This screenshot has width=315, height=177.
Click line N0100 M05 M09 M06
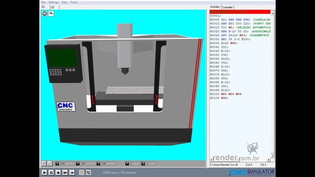click(225, 94)
